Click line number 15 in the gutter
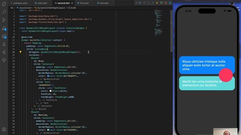Screen dimensions: 241x135 click(14, 52)
